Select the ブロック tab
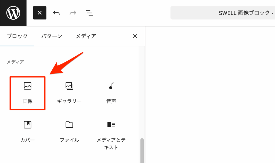The width and height of the screenshot is (275, 163). [17, 36]
